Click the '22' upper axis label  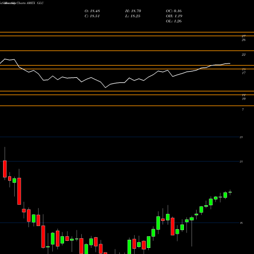pyautogui.click(x=244, y=55)
